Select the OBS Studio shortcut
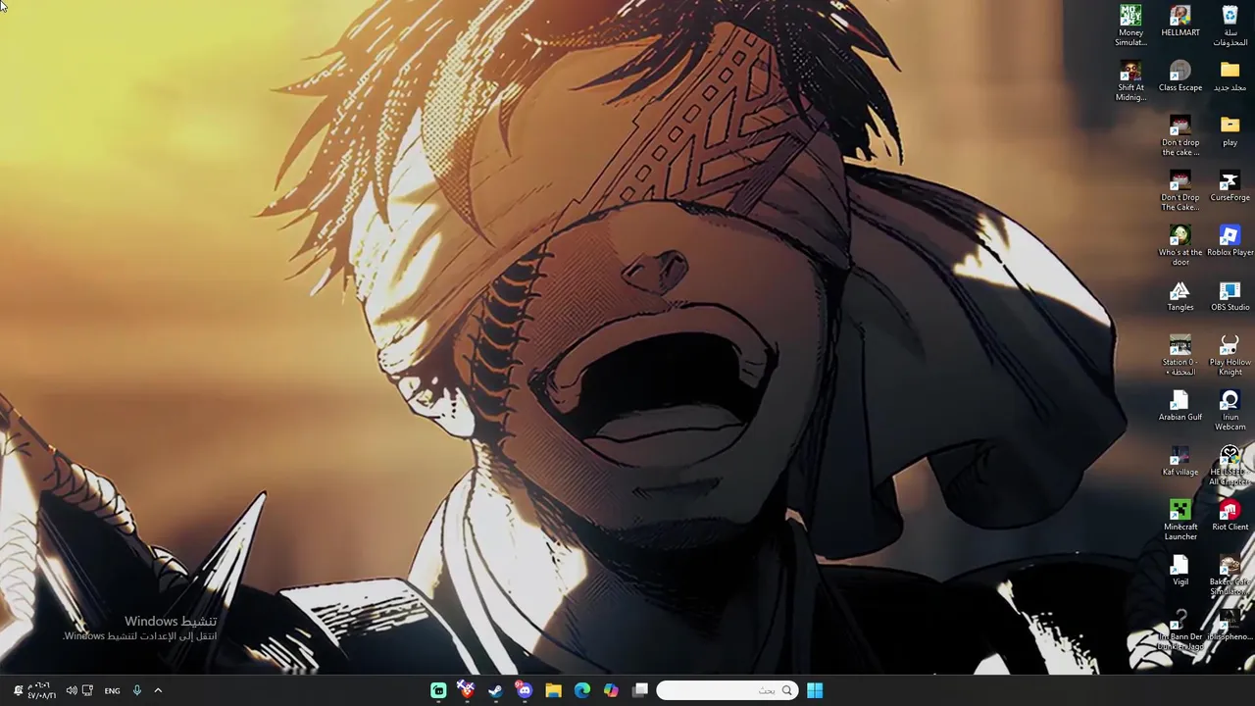 coord(1230,295)
